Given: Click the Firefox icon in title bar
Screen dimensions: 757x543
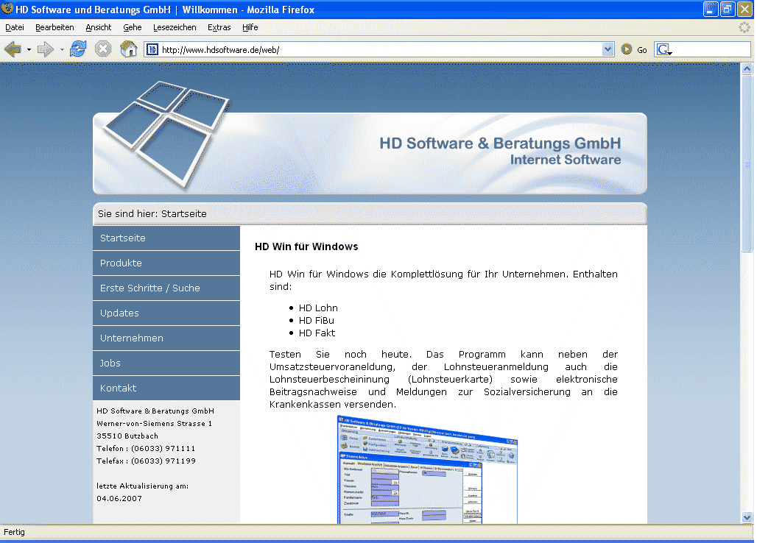Looking at the screenshot, I should [7, 9].
